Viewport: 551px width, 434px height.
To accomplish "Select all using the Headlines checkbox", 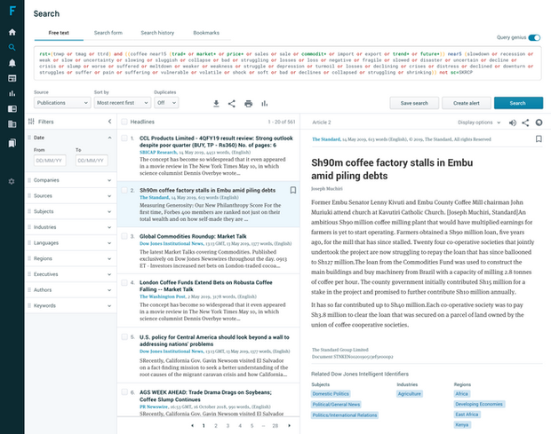I will click(125, 121).
